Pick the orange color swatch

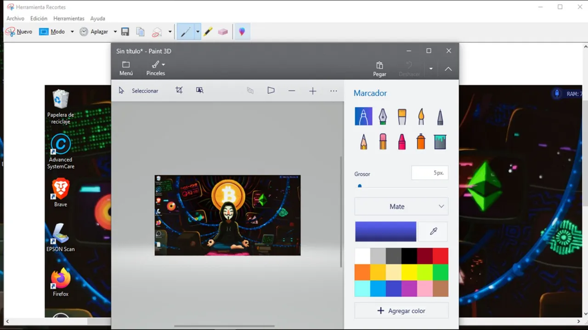(x=362, y=272)
